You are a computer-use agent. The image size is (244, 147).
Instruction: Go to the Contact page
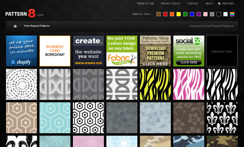[193, 3]
